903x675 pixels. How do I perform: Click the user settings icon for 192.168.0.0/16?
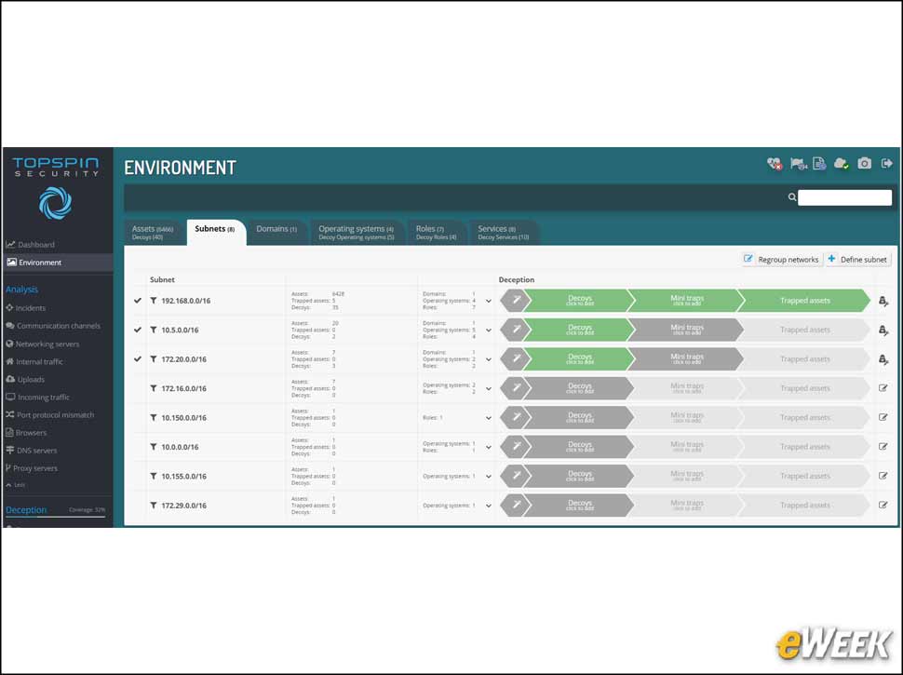coord(883,301)
